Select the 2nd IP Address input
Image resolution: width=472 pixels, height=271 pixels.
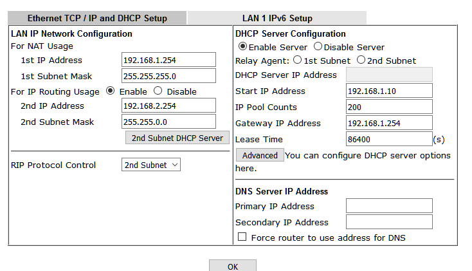click(168, 106)
